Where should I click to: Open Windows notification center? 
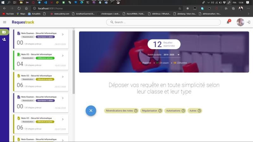[248, 3]
